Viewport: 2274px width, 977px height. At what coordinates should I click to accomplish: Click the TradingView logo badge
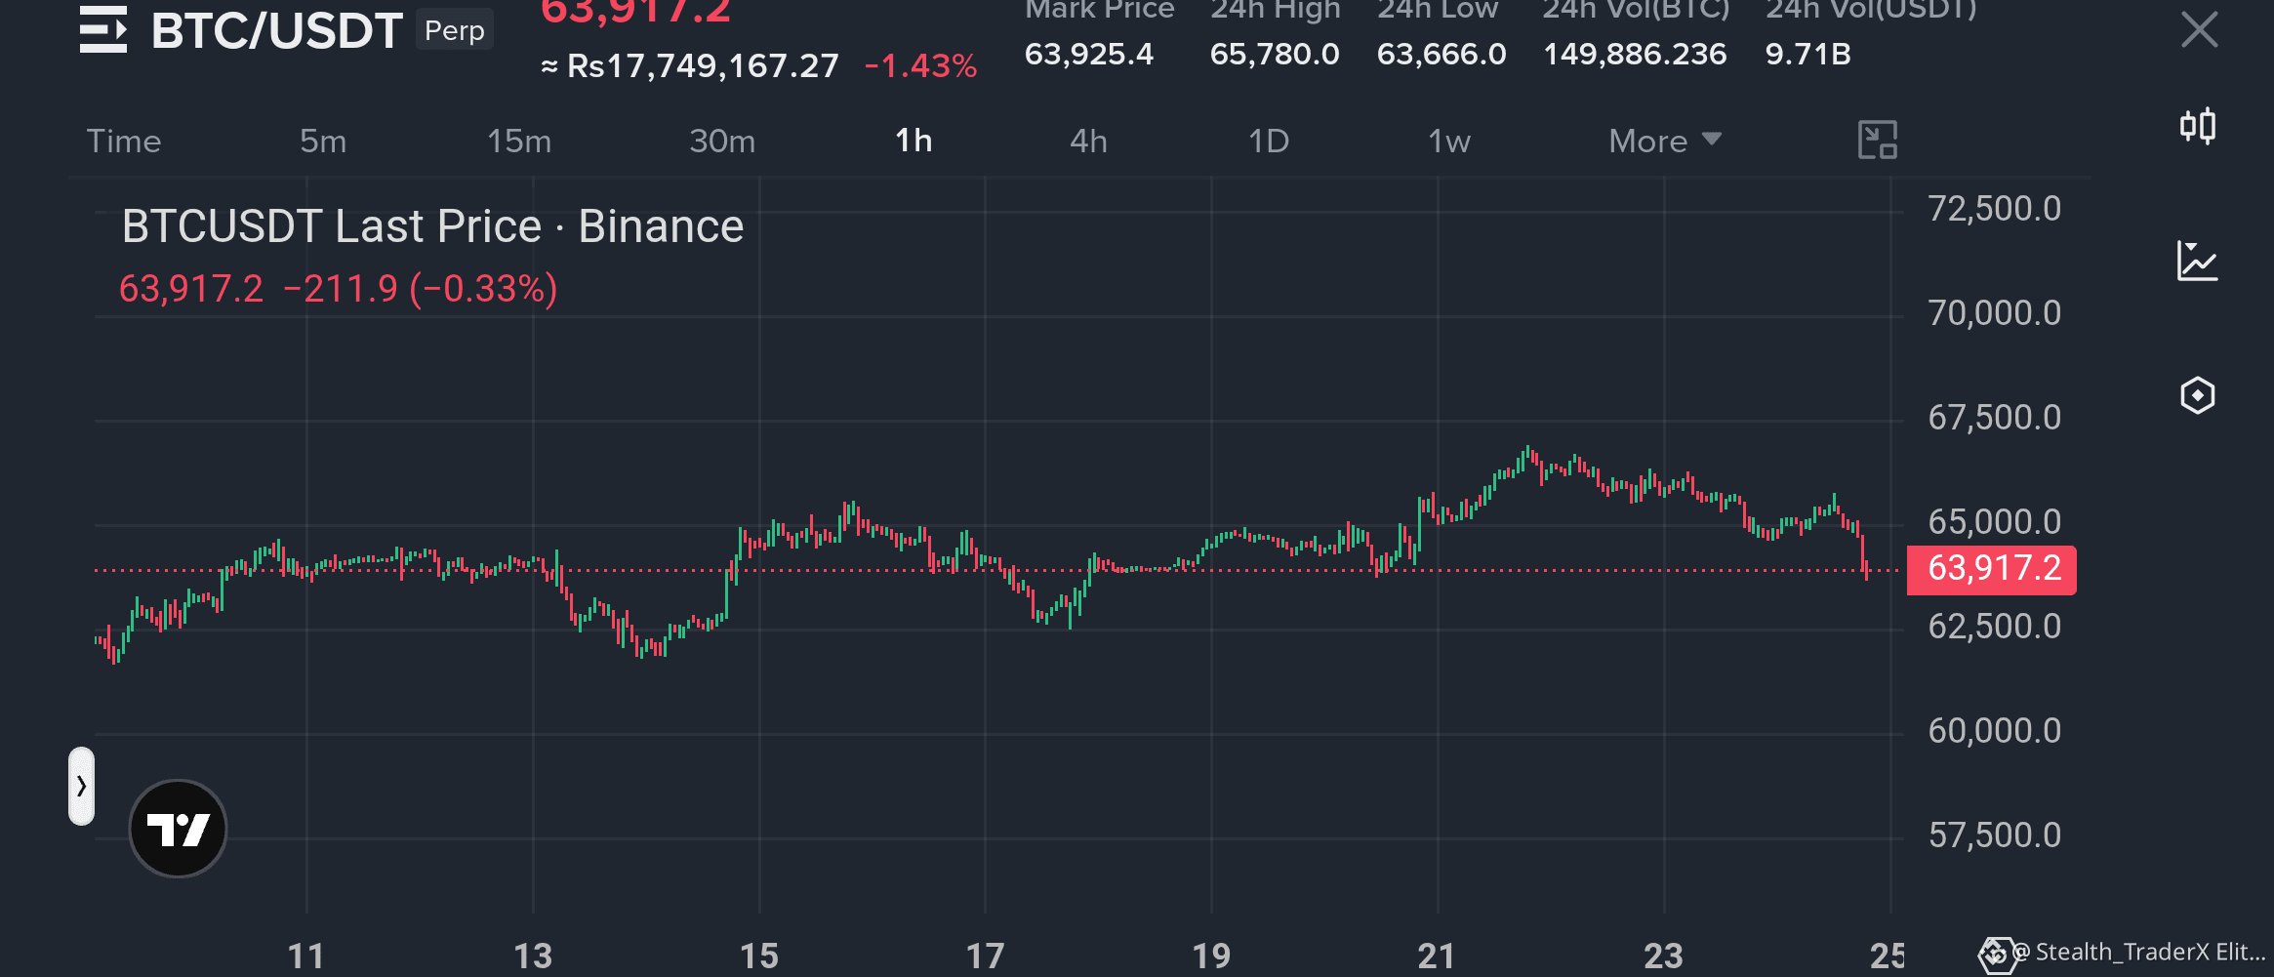(x=178, y=829)
